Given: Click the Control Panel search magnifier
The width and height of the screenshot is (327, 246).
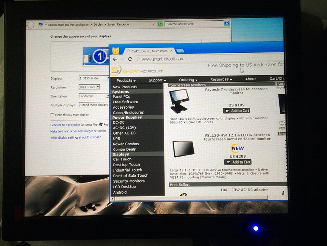Looking at the screenshot, I should click(x=227, y=23).
